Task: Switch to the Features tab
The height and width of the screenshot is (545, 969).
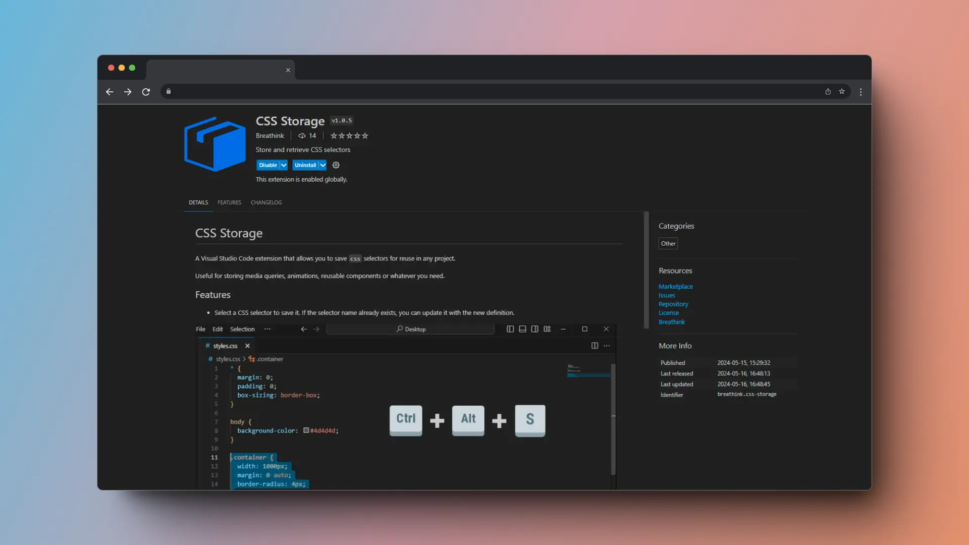Action: 229,202
